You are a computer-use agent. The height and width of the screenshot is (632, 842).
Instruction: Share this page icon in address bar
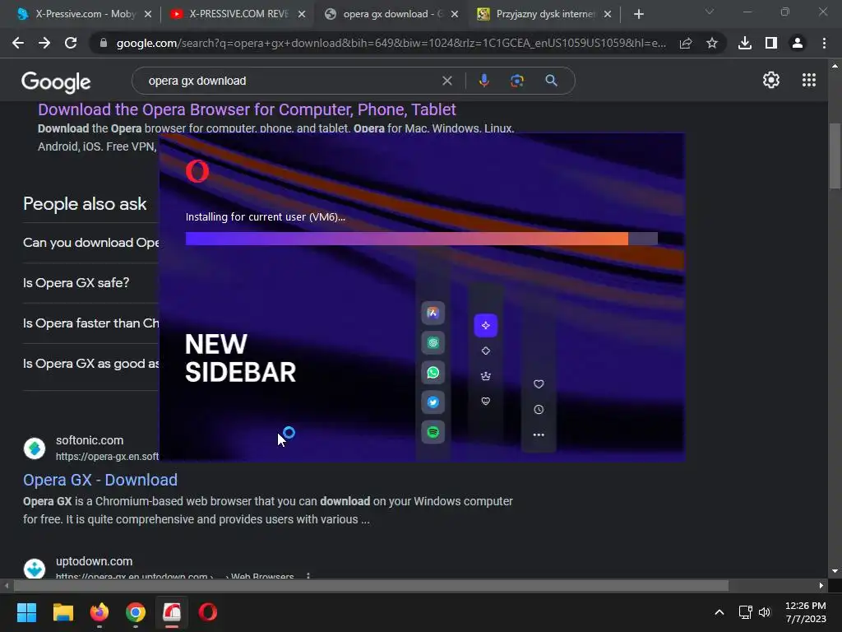(686, 43)
